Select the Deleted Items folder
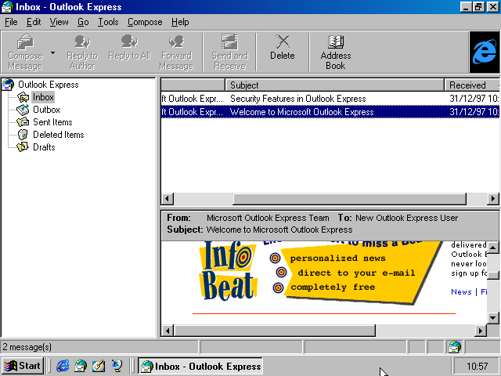501x376 pixels. (x=58, y=135)
